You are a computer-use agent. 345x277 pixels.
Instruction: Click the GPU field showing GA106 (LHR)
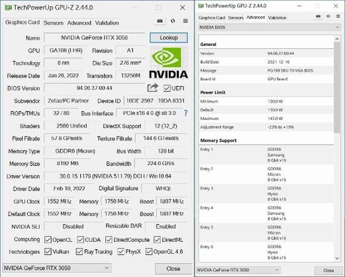[66, 50]
